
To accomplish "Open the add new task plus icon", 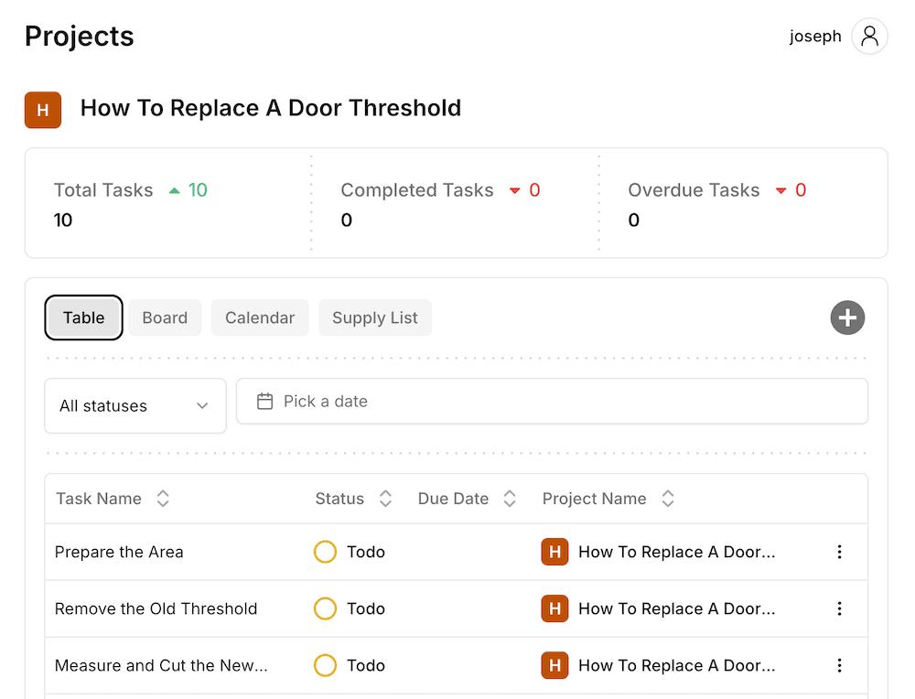I will 847,317.
